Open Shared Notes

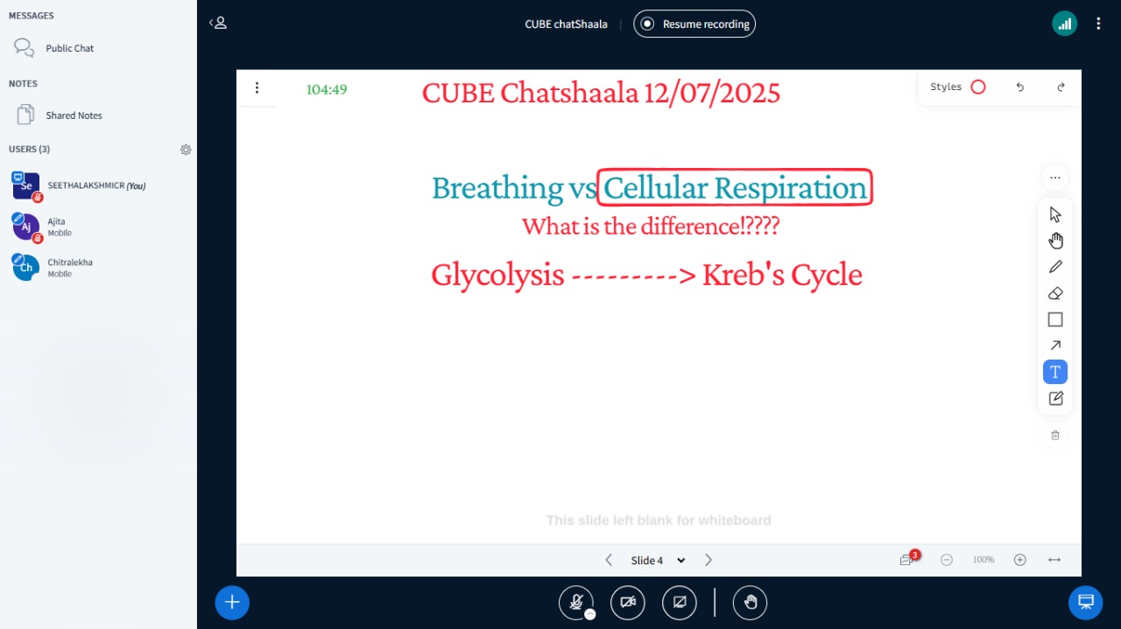pos(98,115)
